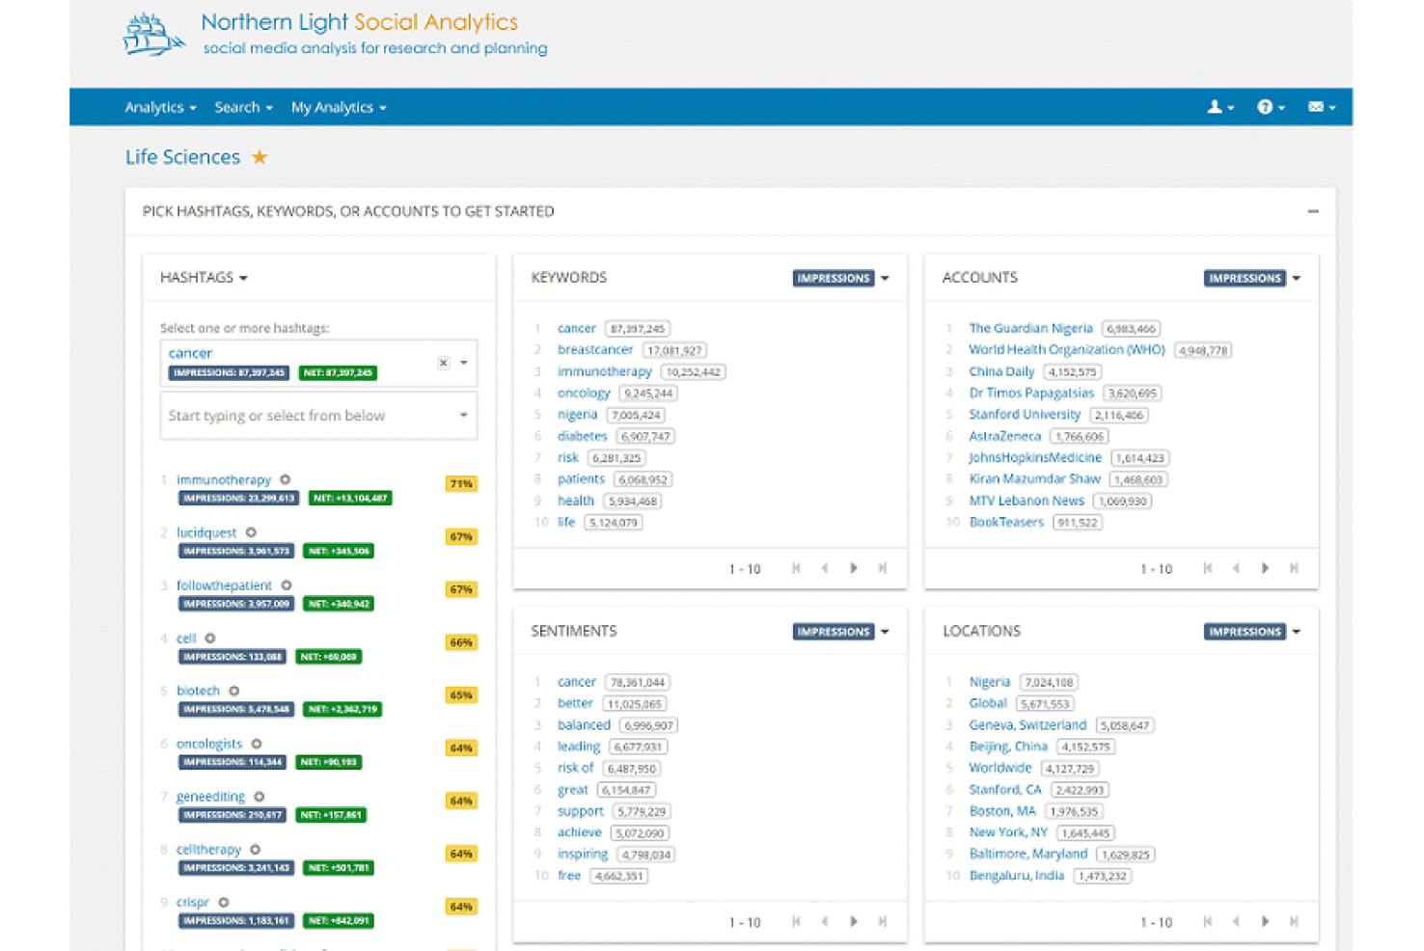Add lucidquest hashtag with its circle icon
Viewport: 1424px width, 951px height.
(251, 532)
